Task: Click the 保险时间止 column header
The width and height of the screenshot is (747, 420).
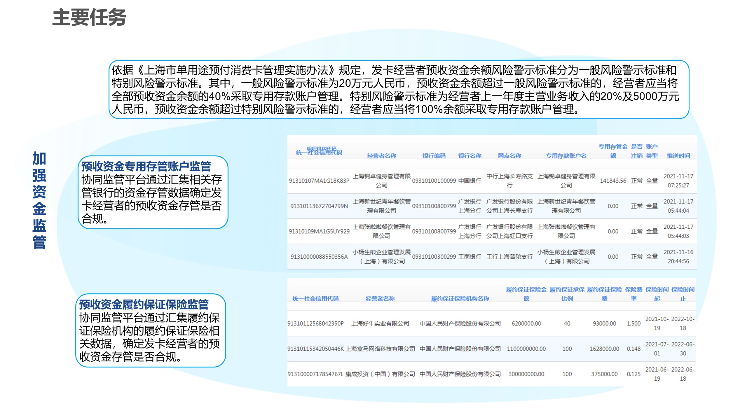Action: tap(683, 294)
